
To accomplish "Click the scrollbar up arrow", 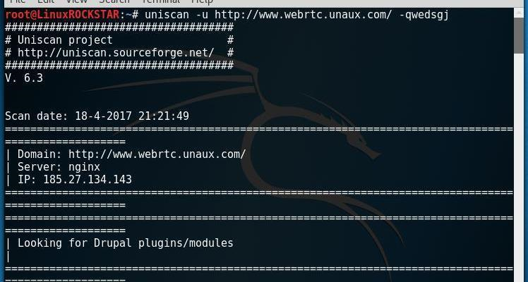I will click(519, 13).
